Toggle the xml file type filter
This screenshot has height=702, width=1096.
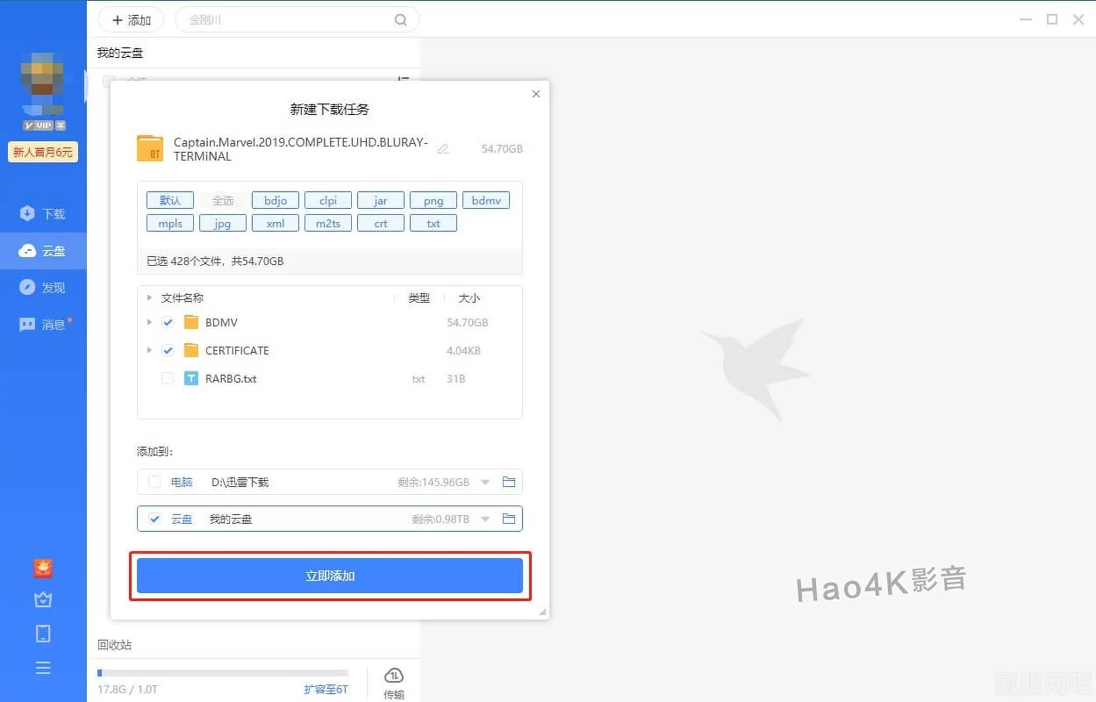click(275, 223)
